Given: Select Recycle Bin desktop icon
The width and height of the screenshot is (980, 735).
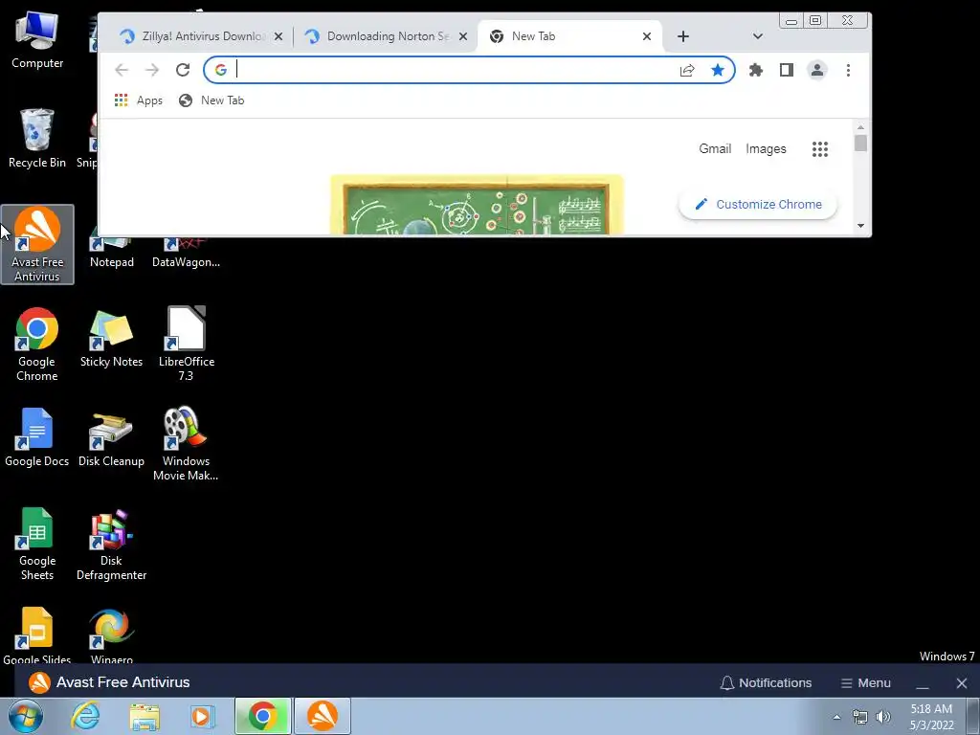Looking at the screenshot, I should pos(37,138).
